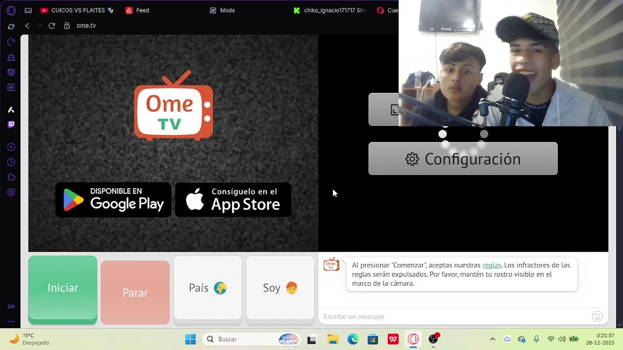
Task: Click the OneDrive cloud tray icon
Action: (x=507, y=339)
